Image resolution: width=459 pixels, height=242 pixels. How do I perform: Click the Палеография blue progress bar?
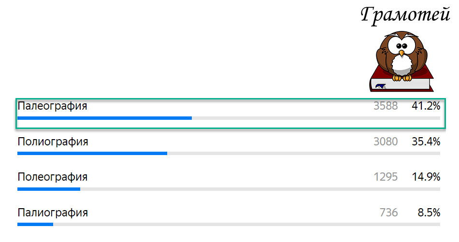[104, 118]
